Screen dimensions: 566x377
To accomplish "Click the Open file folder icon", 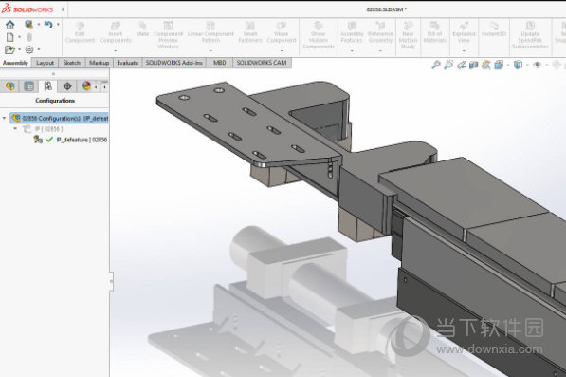I will (9, 49).
